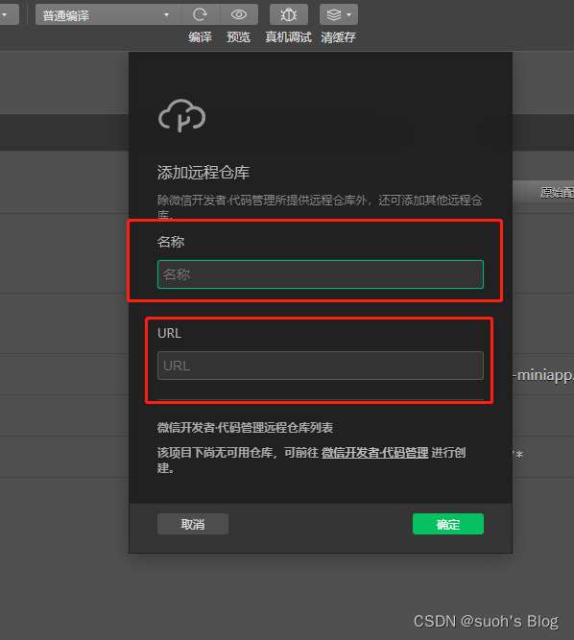
Task: Click the preview eye icon
Action: point(239,15)
